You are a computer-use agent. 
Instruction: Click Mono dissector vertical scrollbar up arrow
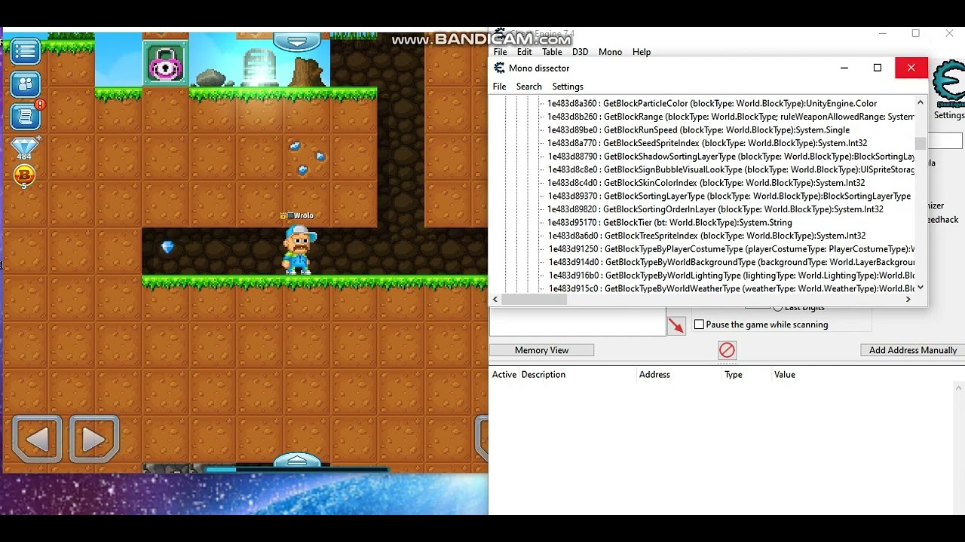click(921, 102)
